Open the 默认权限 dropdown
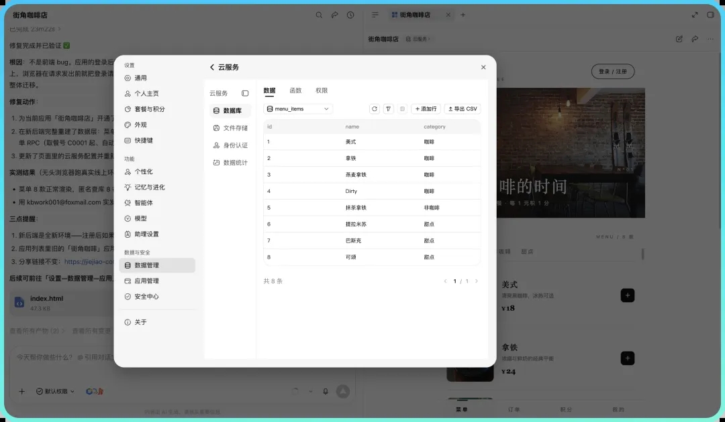This screenshot has width=725, height=422. [55, 392]
